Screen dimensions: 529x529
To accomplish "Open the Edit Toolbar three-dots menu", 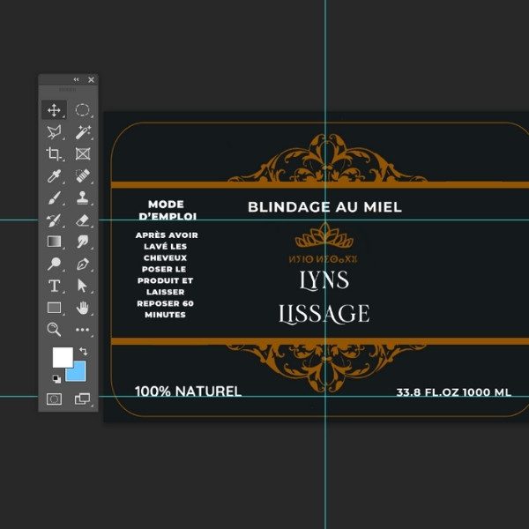I will point(83,330).
